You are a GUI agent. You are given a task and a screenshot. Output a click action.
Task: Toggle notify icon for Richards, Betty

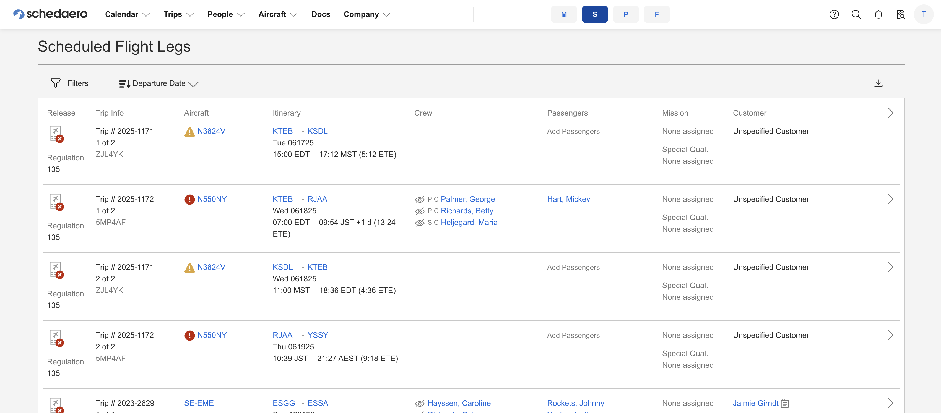420,211
